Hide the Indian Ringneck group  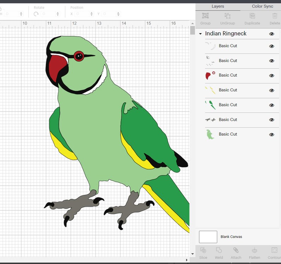(272, 34)
